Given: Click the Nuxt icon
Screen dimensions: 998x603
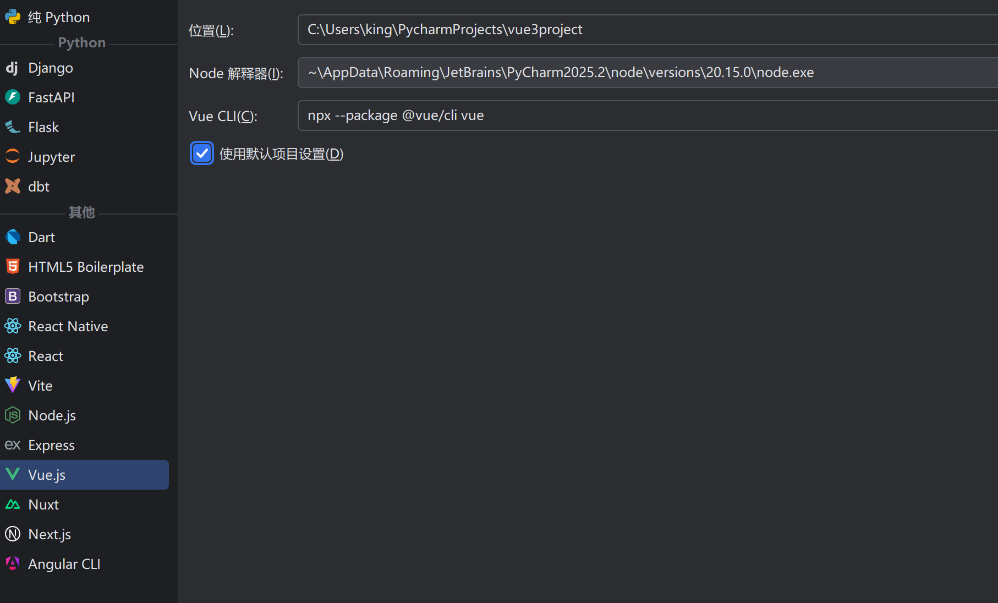Looking at the screenshot, I should point(13,505).
